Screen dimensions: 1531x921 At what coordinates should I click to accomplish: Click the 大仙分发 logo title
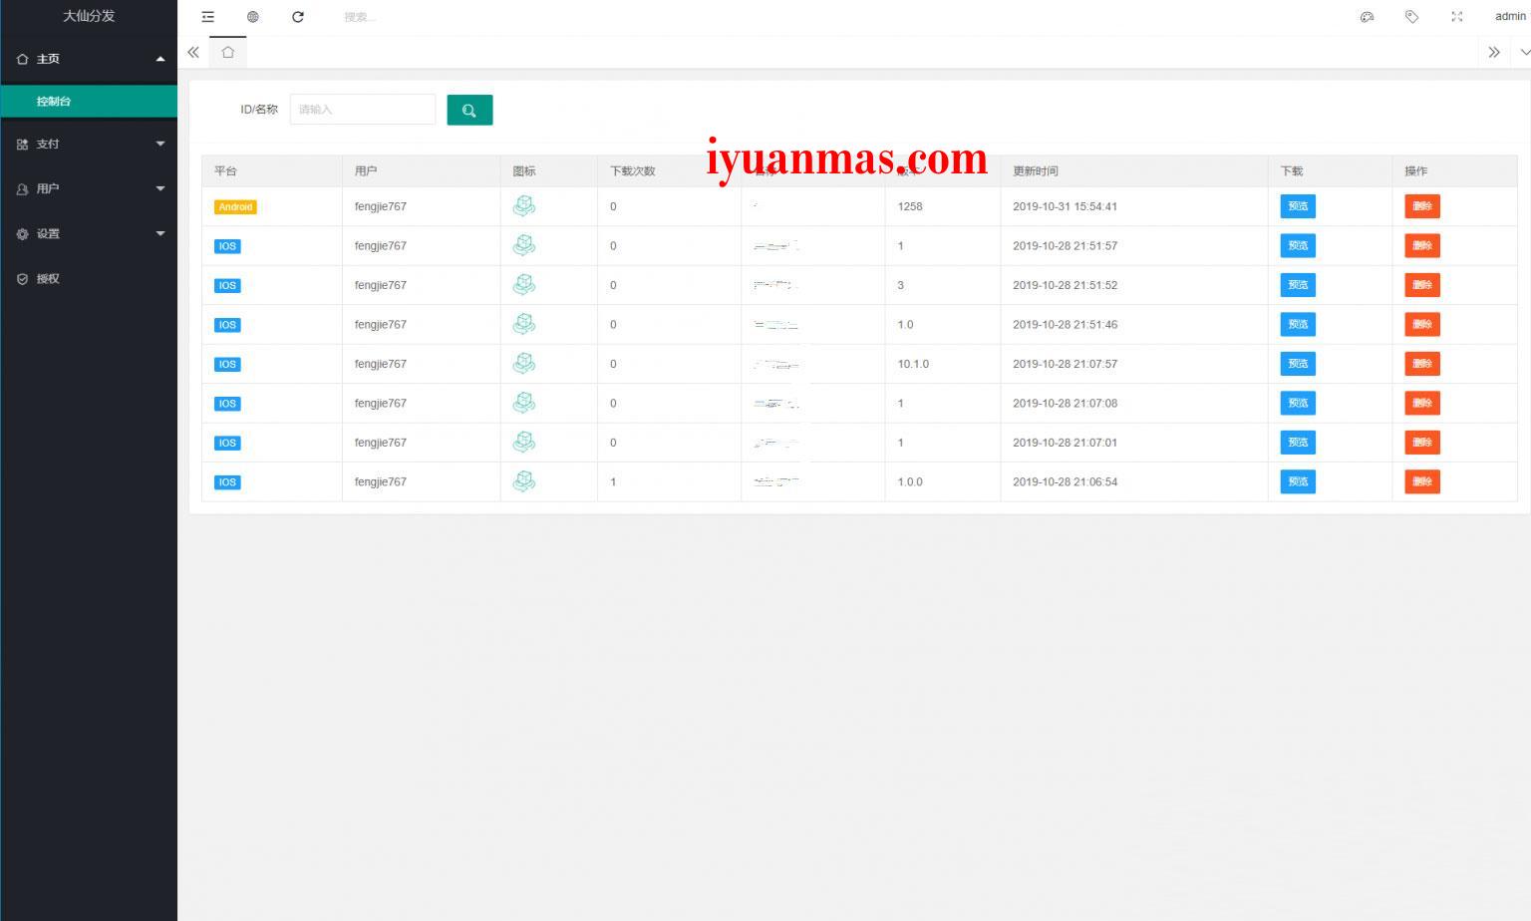(x=89, y=16)
